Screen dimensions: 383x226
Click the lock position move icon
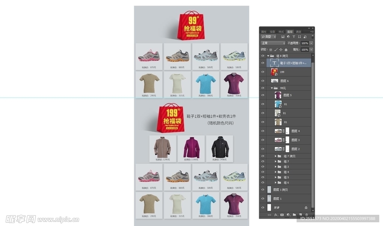(281, 50)
